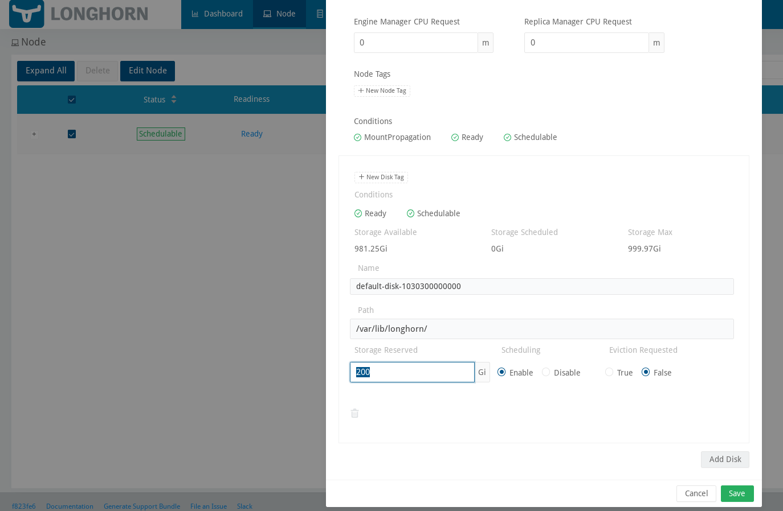Save the node configuration
The width and height of the screenshot is (783, 511).
pyautogui.click(x=737, y=493)
